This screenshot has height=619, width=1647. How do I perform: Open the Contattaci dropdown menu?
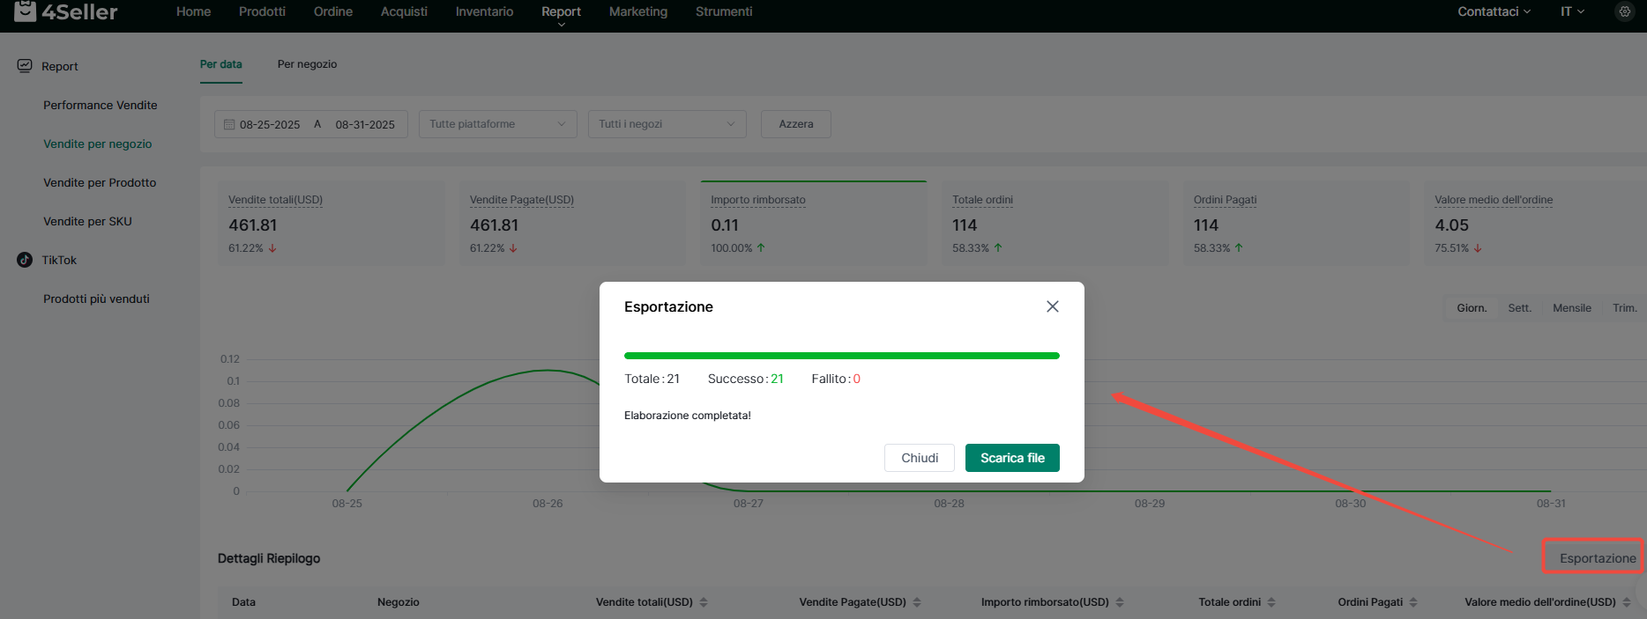tap(1494, 11)
